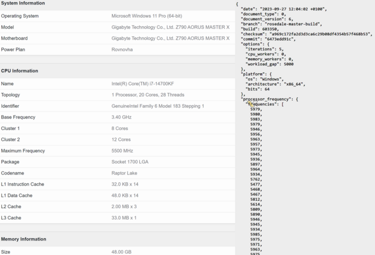The width and height of the screenshot is (375, 255).
Task: Click the JSON checksum hash string
Action: (320, 34)
